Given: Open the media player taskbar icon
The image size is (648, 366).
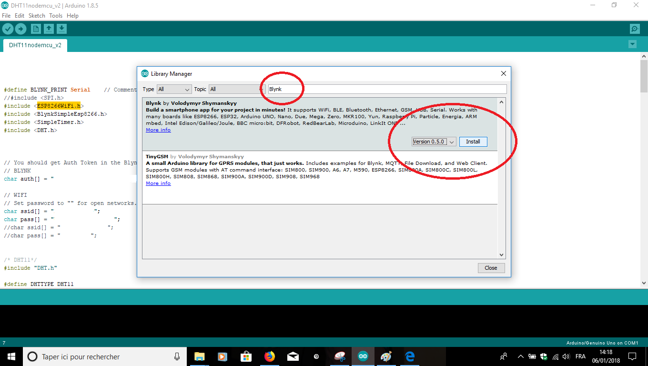Looking at the screenshot, I should tap(222, 356).
